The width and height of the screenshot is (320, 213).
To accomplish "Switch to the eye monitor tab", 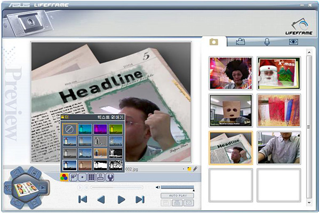I will click(293, 42).
